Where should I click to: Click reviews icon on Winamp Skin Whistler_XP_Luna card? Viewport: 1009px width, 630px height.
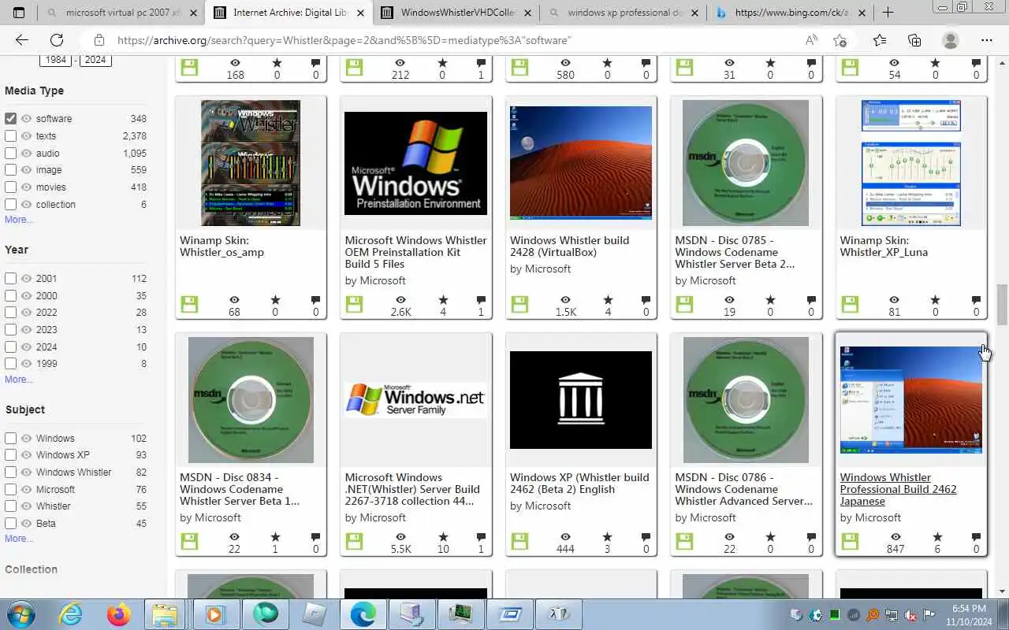976,300
